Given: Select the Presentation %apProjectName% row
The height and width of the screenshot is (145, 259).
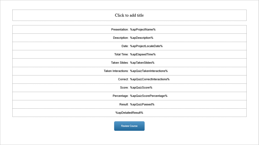Looking at the screenshot, I should tap(130, 29).
